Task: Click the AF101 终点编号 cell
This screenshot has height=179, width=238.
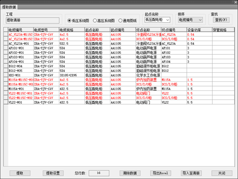Action: pos(174,48)
